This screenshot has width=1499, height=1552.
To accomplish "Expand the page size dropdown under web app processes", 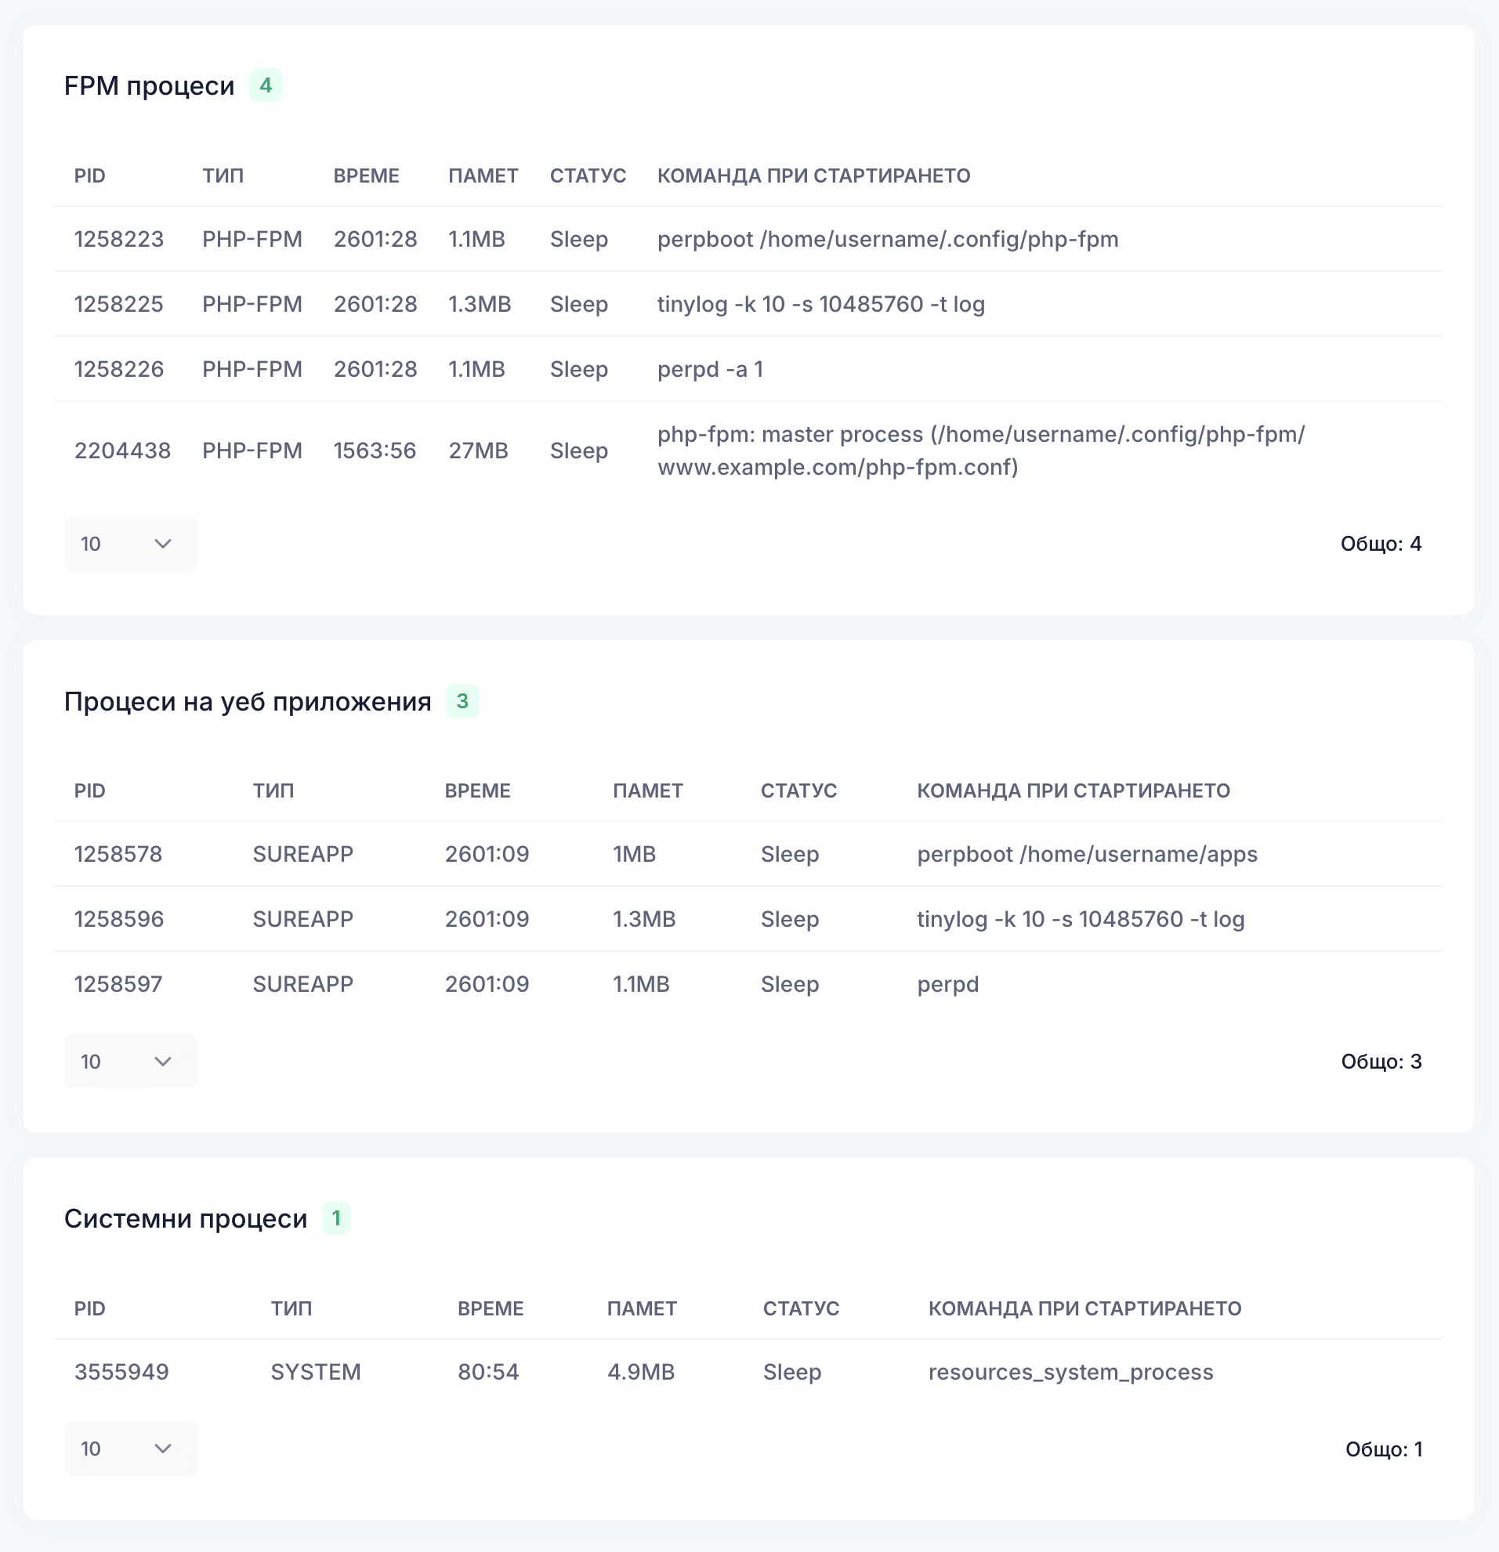I will coord(130,1061).
